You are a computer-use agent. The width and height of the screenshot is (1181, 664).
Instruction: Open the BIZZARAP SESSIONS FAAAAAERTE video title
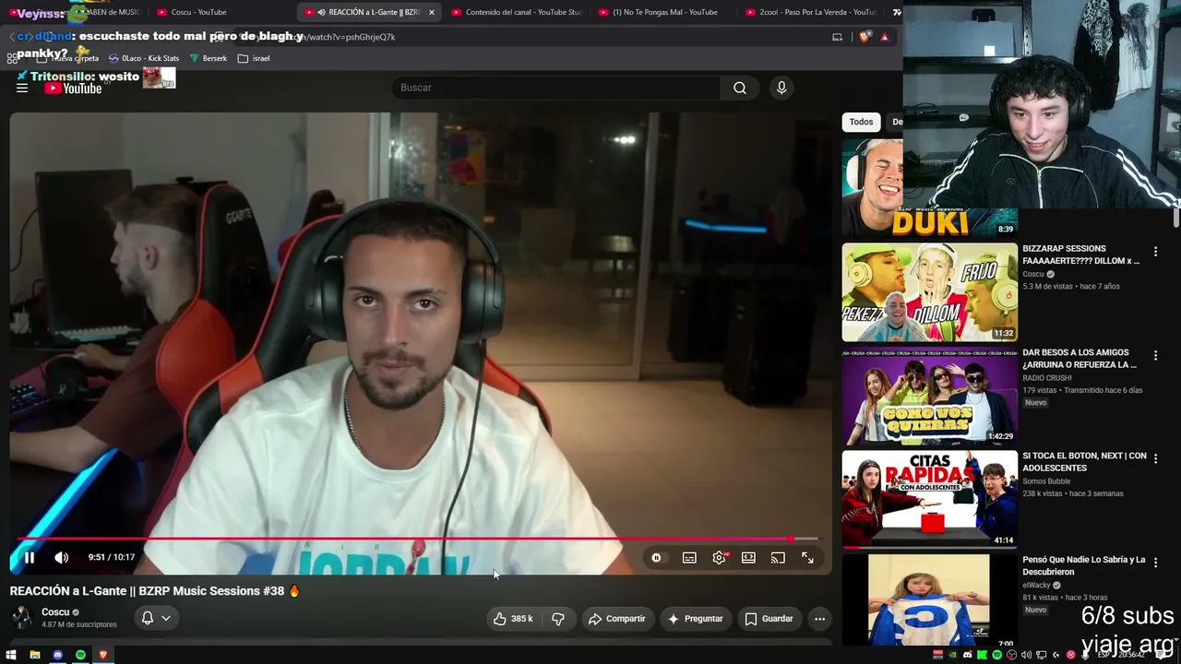1080,255
